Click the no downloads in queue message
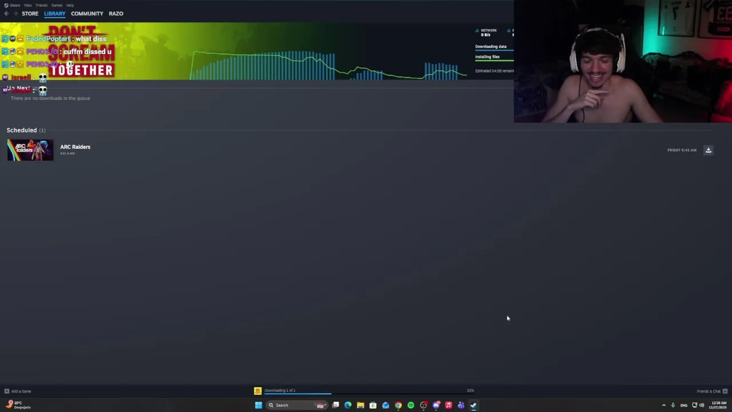Viewport: 732px width, 412px height. point(50,98)
